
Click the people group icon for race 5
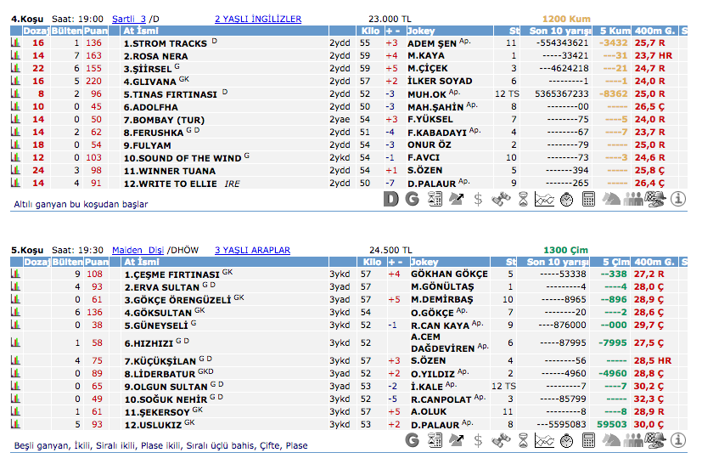pos(633,440)
